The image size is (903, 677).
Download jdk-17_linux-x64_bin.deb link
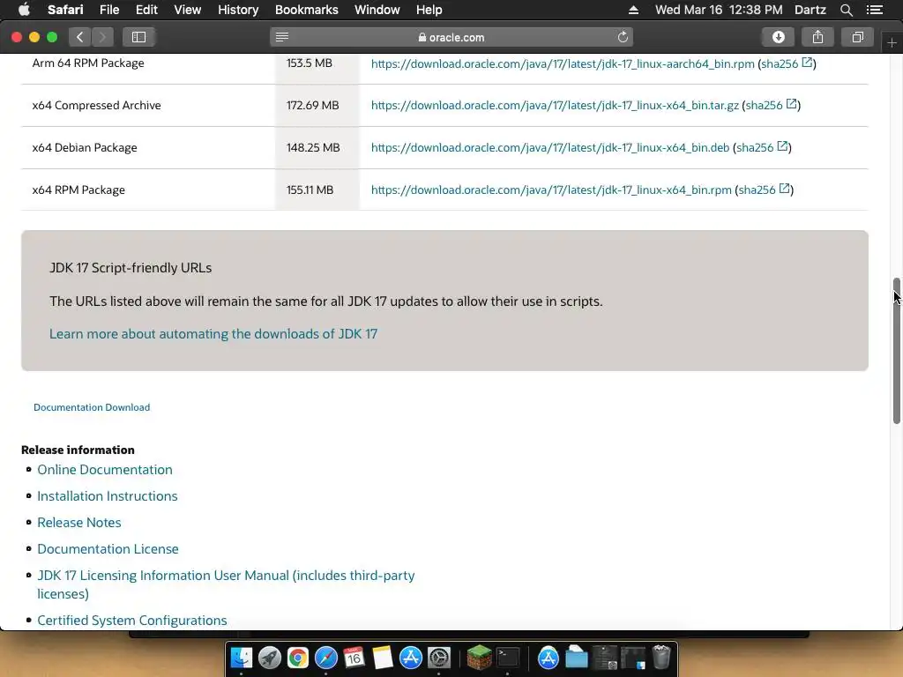[550, 147]
